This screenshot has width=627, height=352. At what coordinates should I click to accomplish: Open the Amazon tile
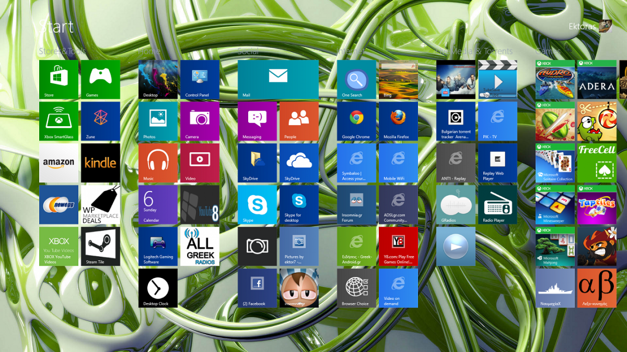point(59,163)
